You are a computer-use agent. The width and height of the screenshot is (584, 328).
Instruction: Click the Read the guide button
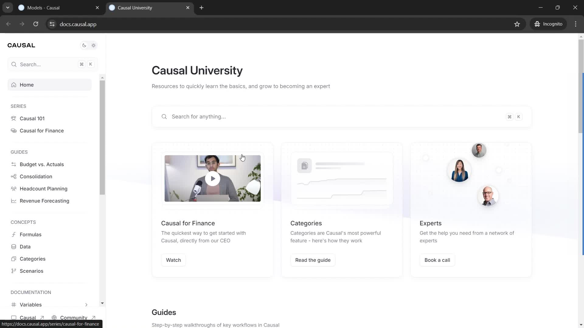pos(313,260)
